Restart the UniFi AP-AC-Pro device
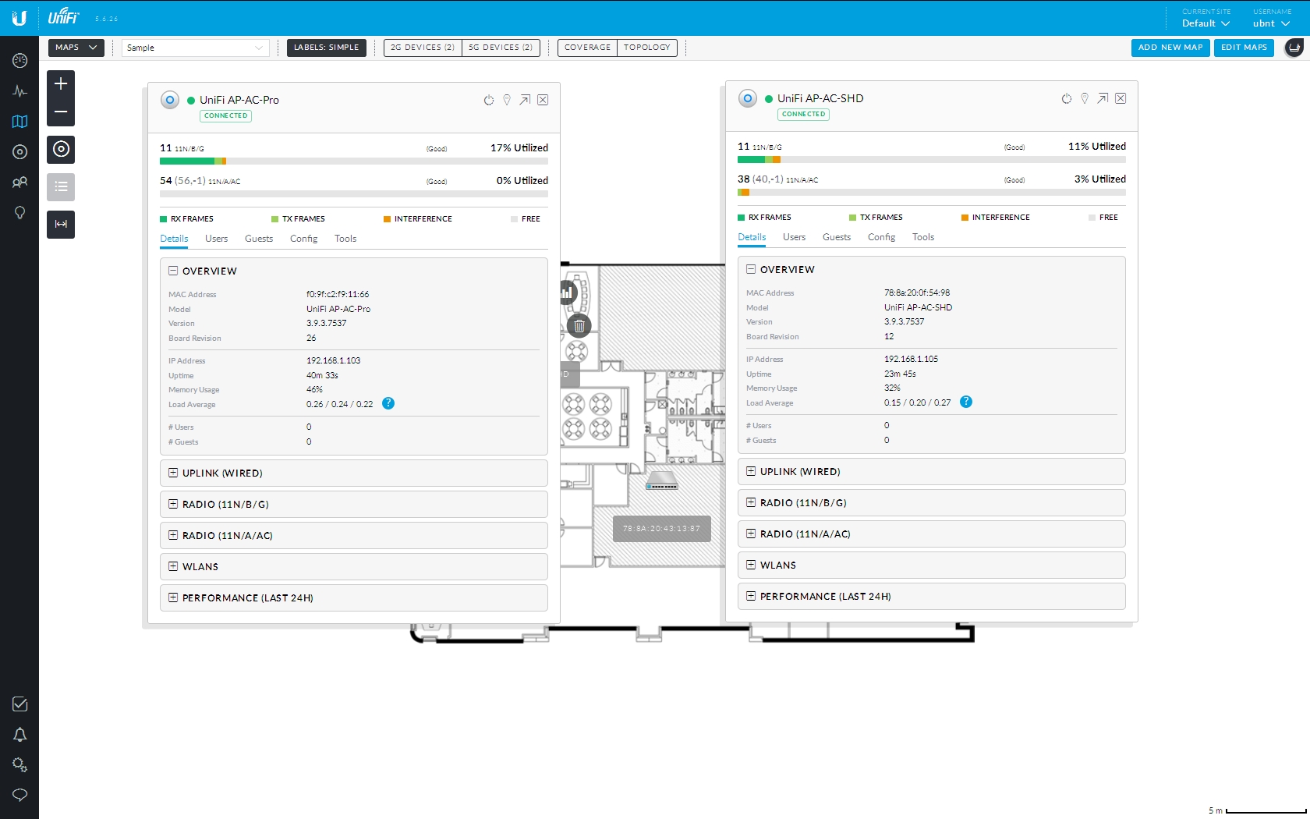Viewport: 1310px width, 819px height. (489, 100)
